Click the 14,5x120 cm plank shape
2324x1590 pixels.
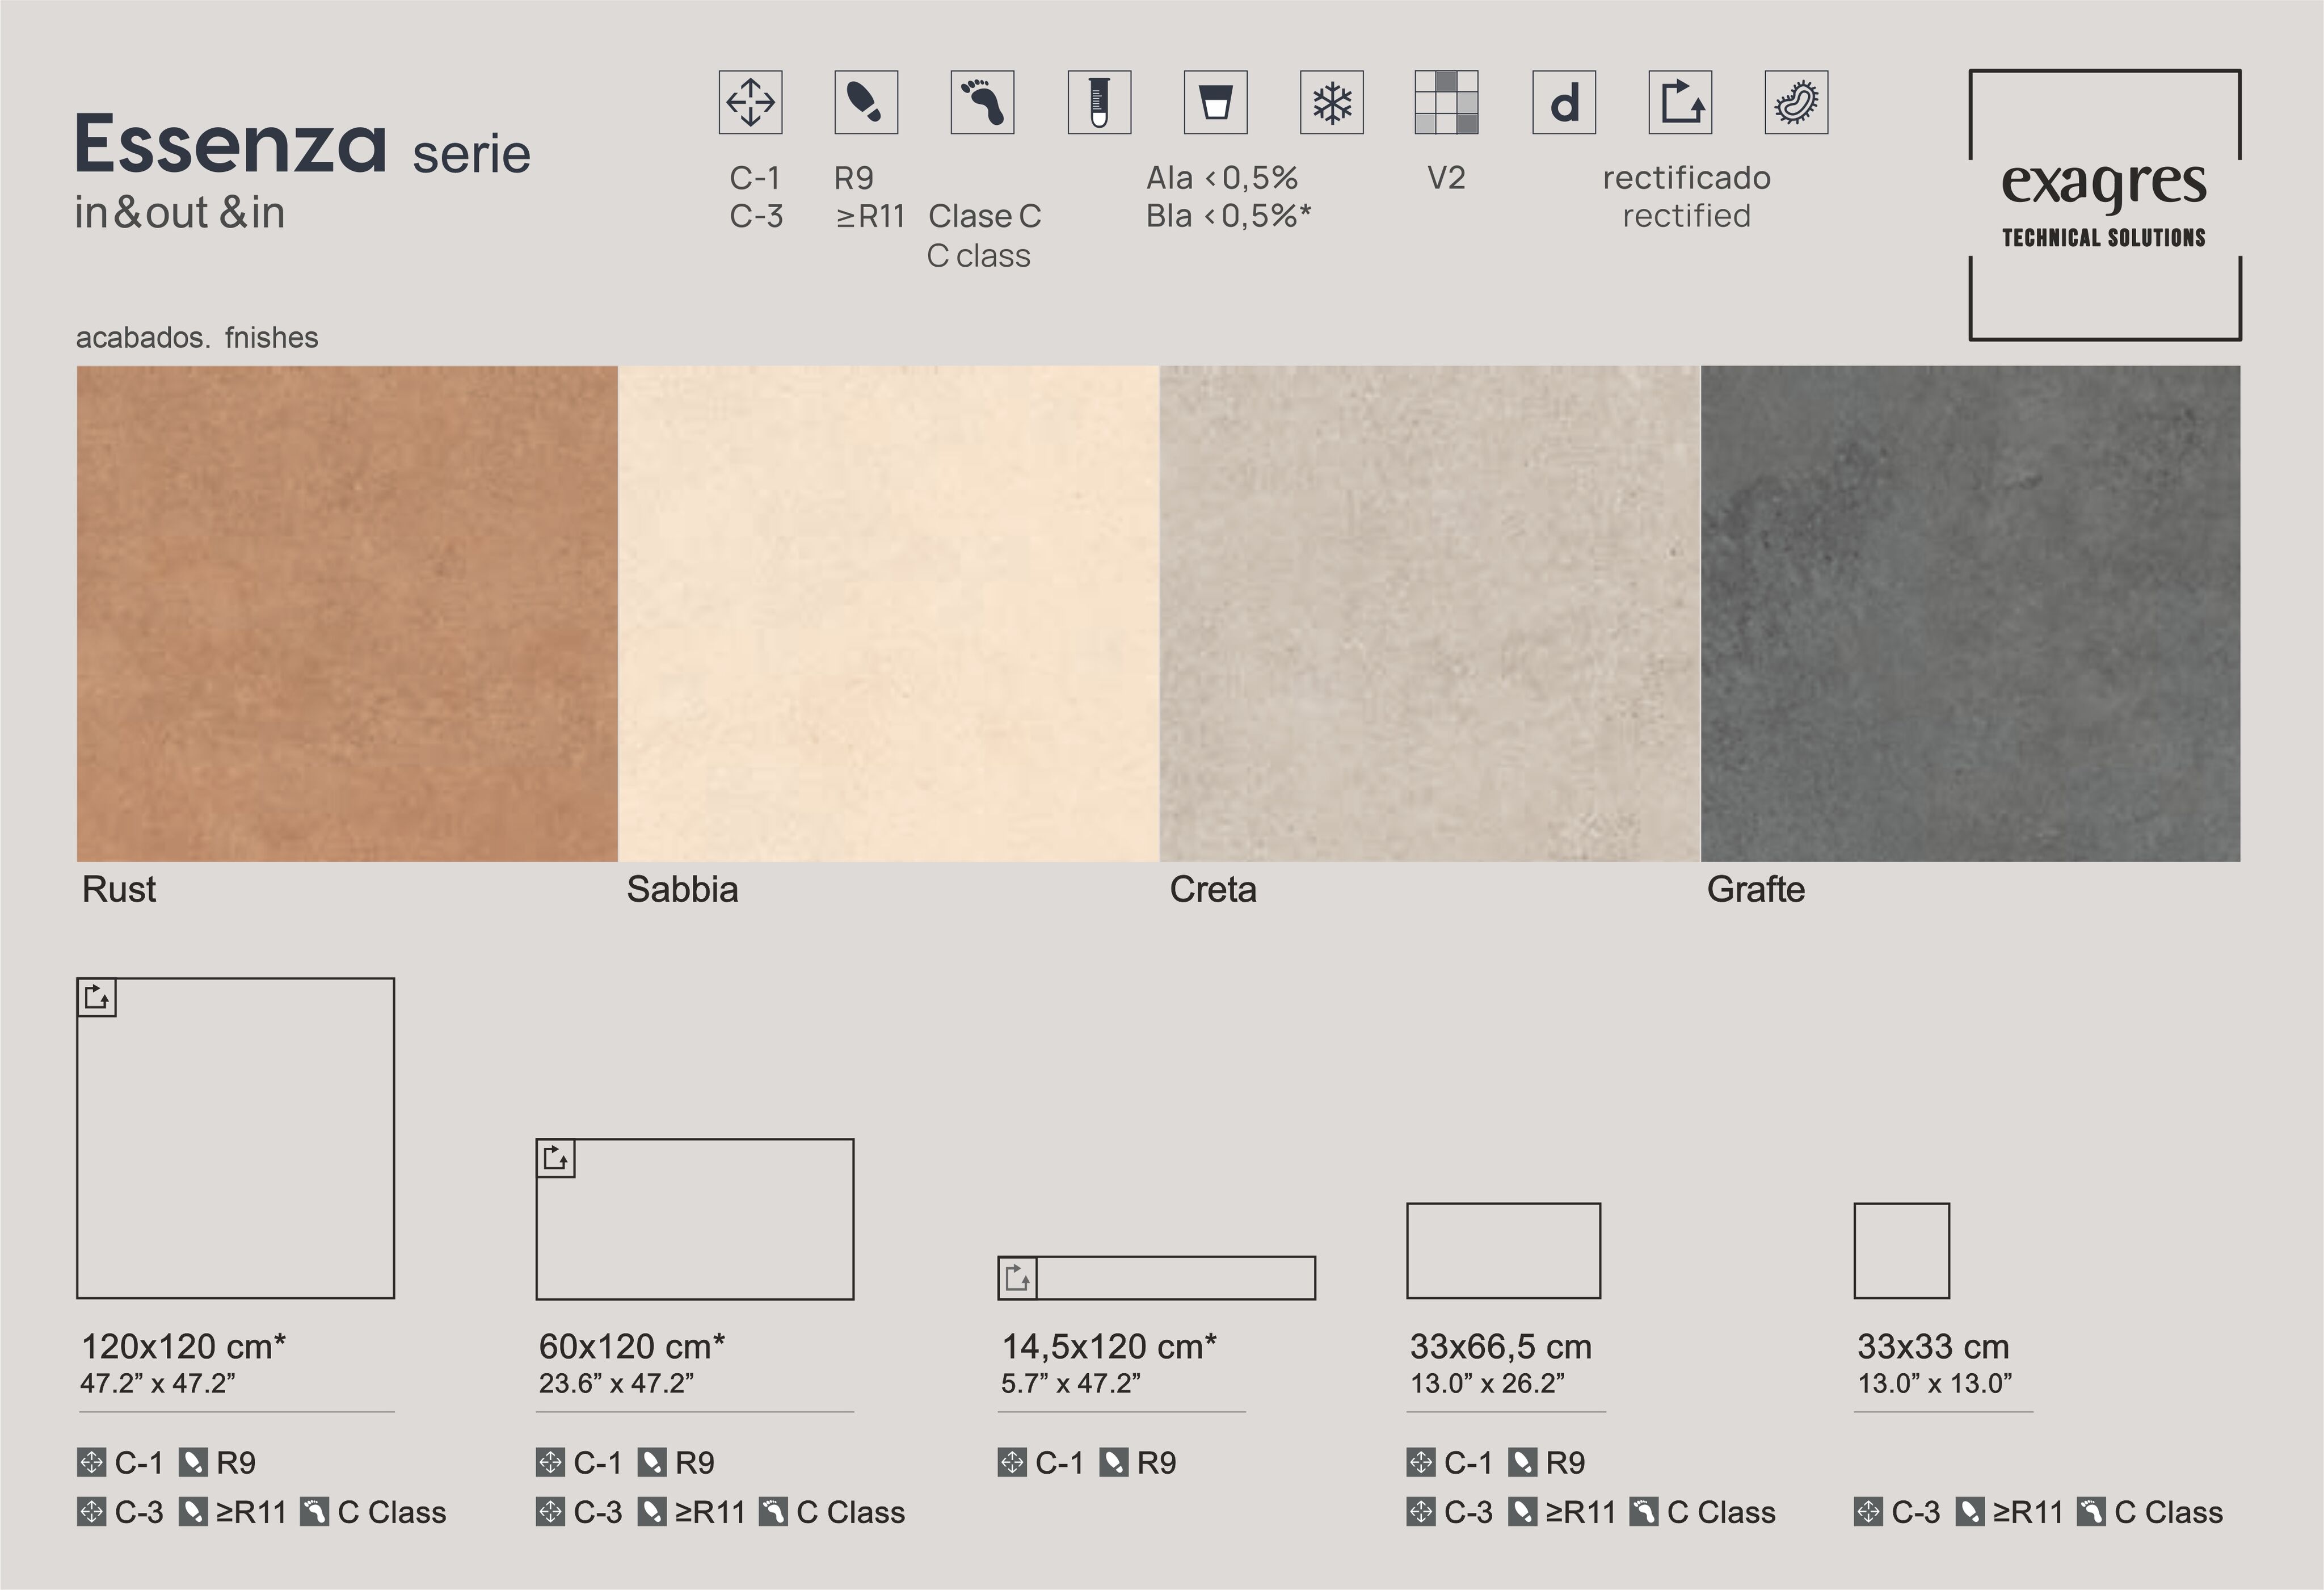tap(1156, 1278)
